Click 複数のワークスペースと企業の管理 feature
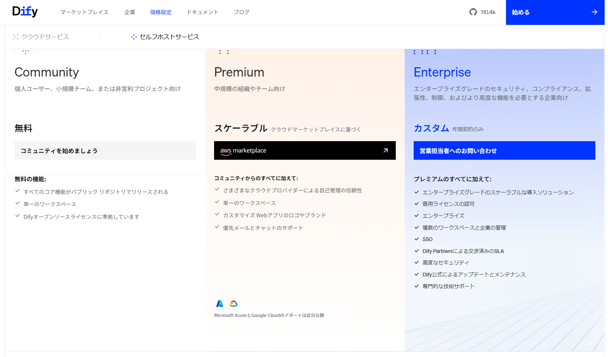 pos(464,228)
